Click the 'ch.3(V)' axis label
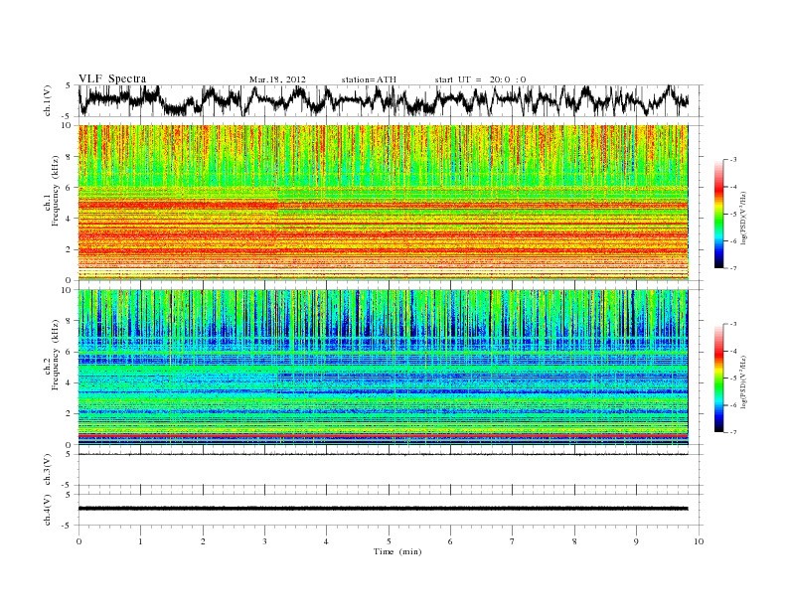Viewport: 787px width, 608px height. 48,470
